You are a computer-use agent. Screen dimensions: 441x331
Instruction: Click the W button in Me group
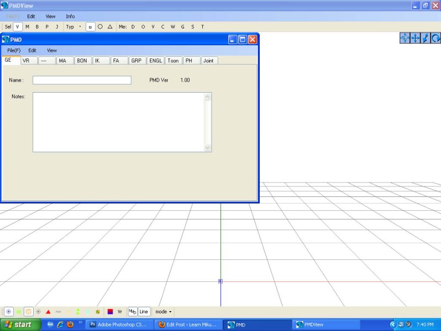[173, 26]
